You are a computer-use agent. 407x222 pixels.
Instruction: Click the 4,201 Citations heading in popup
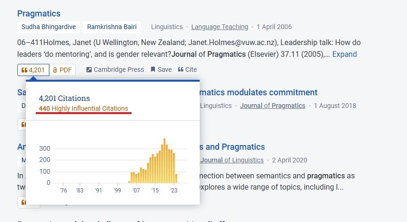click(64, 98)
